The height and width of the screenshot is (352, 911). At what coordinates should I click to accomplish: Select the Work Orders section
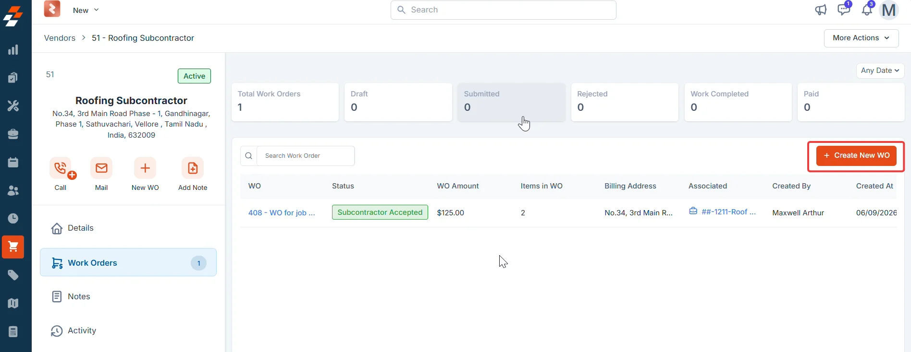pos(128,262)
